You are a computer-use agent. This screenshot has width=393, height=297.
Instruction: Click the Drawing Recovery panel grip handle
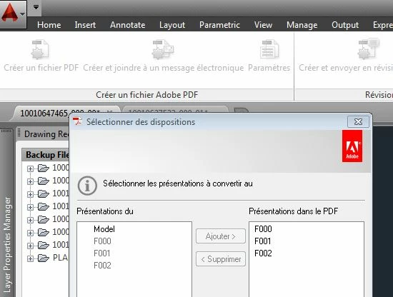click(19, 134)
